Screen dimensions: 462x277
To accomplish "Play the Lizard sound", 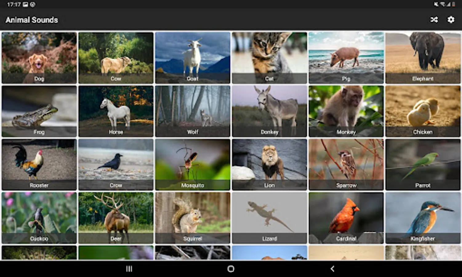I will click(269, 218).
